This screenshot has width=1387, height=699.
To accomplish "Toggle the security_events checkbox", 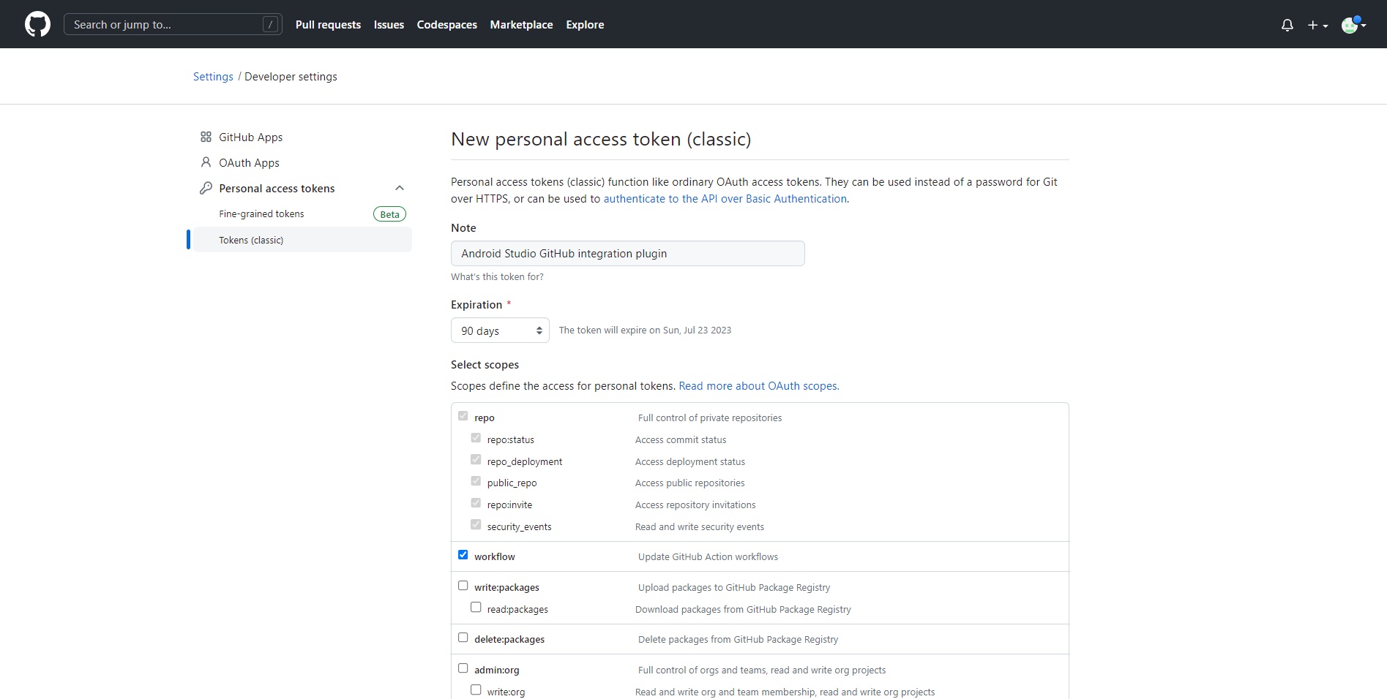I will [x=476, y=525].
